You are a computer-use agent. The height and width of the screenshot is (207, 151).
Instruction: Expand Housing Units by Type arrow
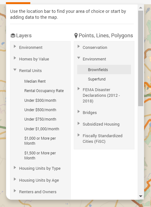tap(15, 168)
